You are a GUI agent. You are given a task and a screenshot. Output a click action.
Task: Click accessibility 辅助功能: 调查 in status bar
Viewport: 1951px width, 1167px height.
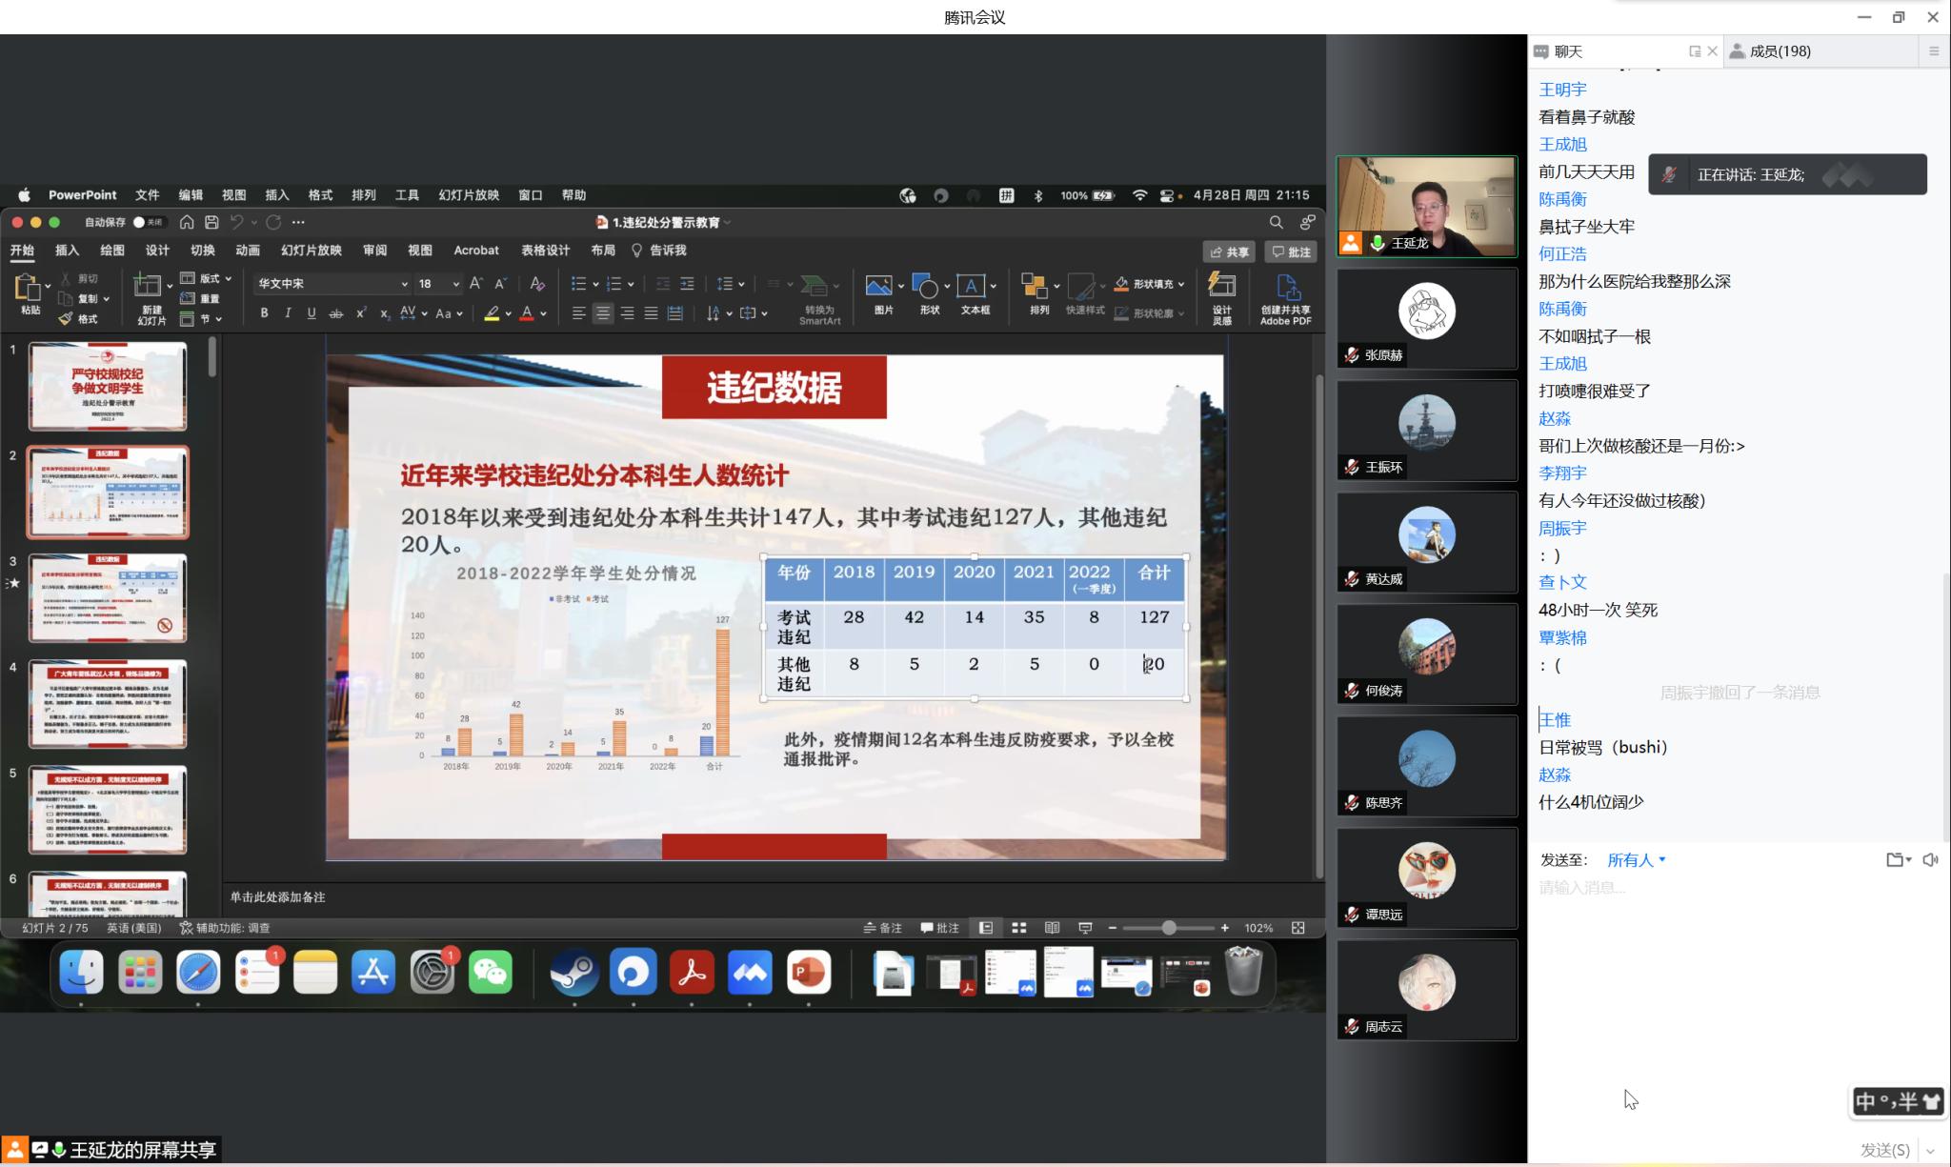pos(225,928)
